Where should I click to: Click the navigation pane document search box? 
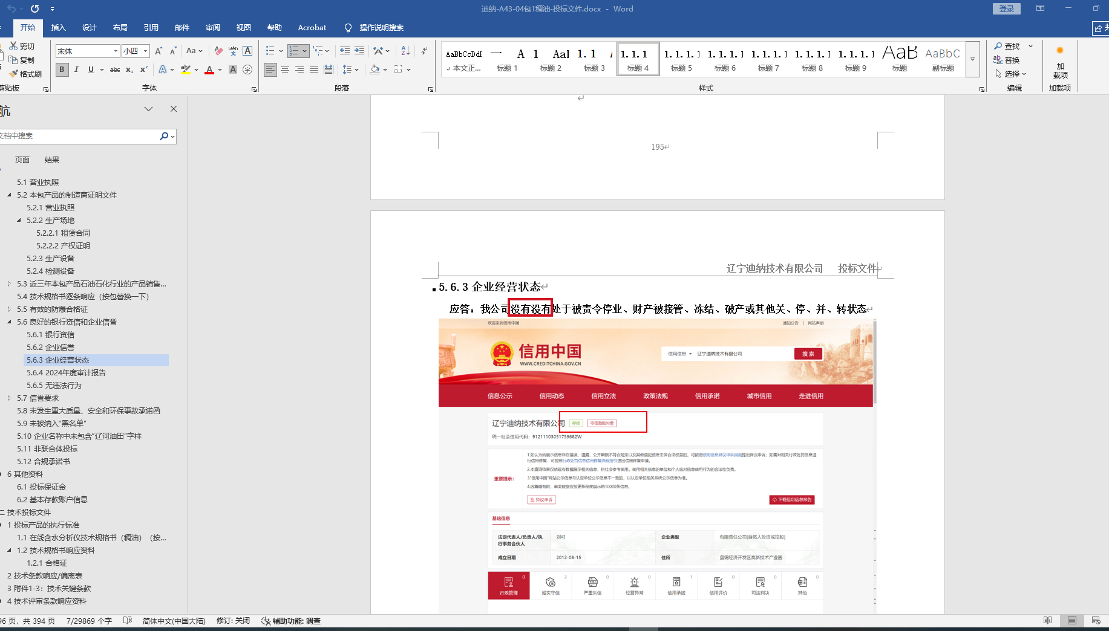click(79, 136)
